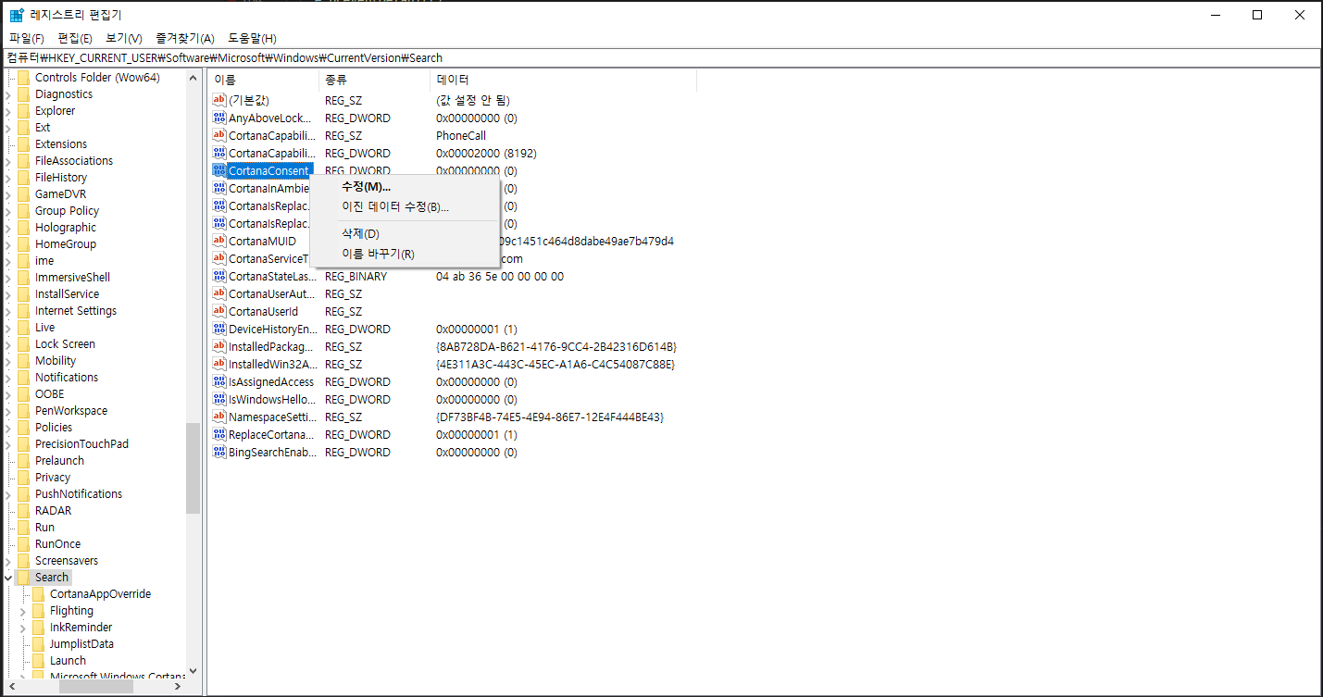
Task: Click the tree pane scroll-up arrow
Action: pos(193,76)
